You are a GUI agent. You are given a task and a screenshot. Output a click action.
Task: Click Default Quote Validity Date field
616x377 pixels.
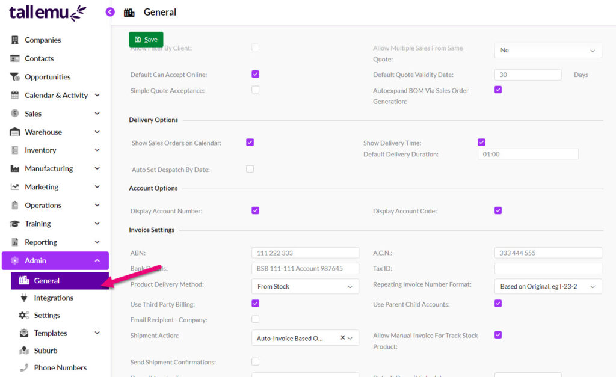tap(528, 75)
